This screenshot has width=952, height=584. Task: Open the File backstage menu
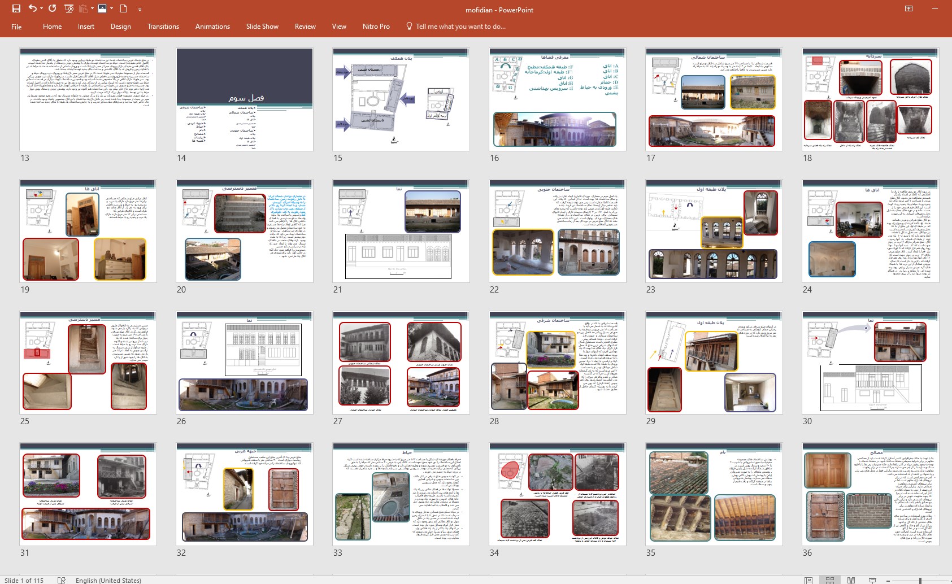click(16, 27)
